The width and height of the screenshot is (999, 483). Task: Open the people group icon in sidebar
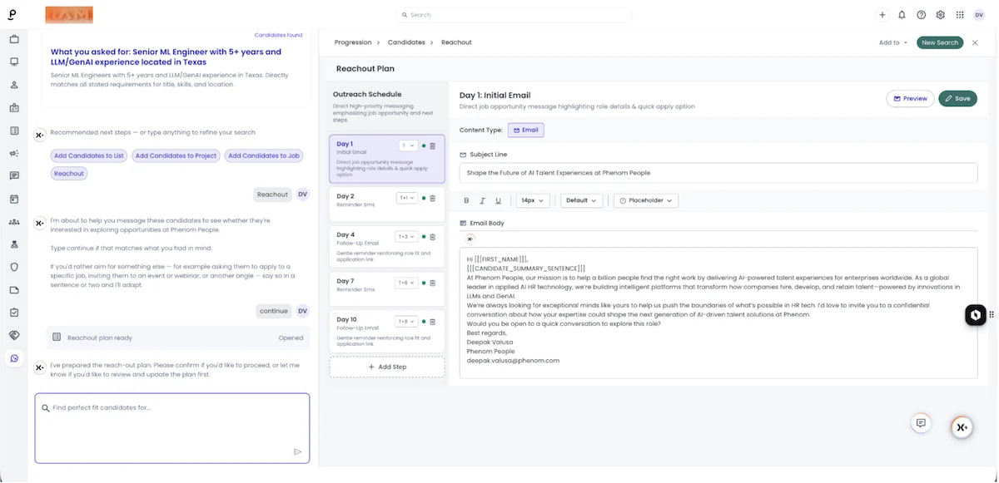click(14, 222)
